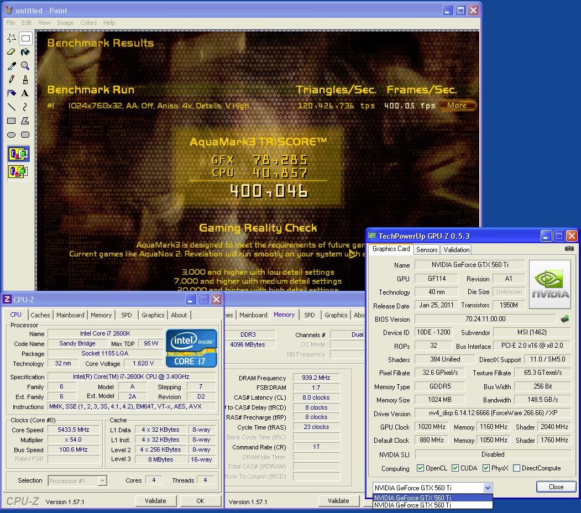The image size is (581, 513).
Task: Choose the Rectangle shape tool
Action: tap(12, 121)
